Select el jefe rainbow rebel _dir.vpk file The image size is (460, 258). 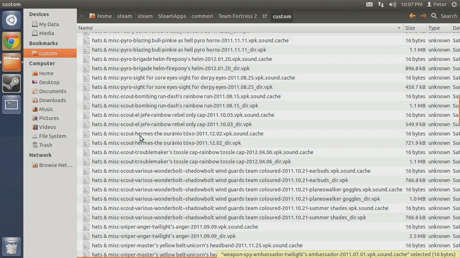click(172, 124)
